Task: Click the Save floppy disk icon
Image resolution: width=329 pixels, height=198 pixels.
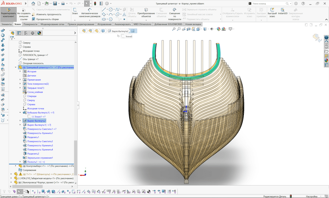Action: [55, 4]
